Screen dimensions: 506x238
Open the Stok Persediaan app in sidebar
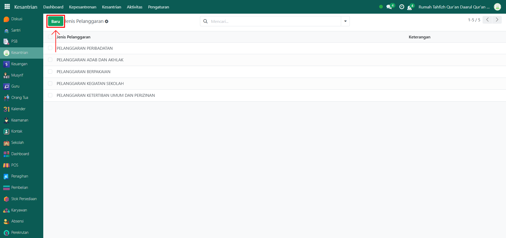(x=24, y=199)
